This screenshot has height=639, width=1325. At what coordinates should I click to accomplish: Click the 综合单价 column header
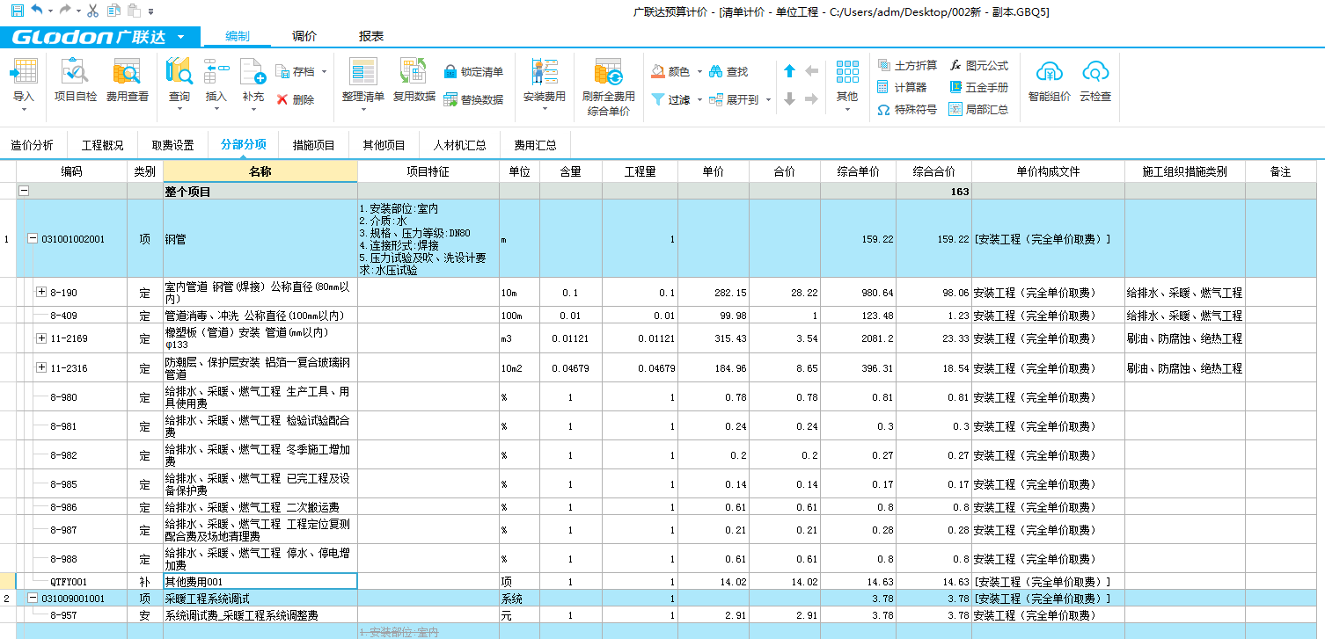pos(858,171)
